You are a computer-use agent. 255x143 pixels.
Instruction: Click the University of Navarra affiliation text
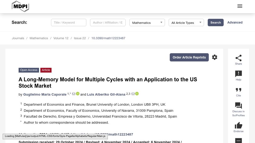(x=99, y=111)
